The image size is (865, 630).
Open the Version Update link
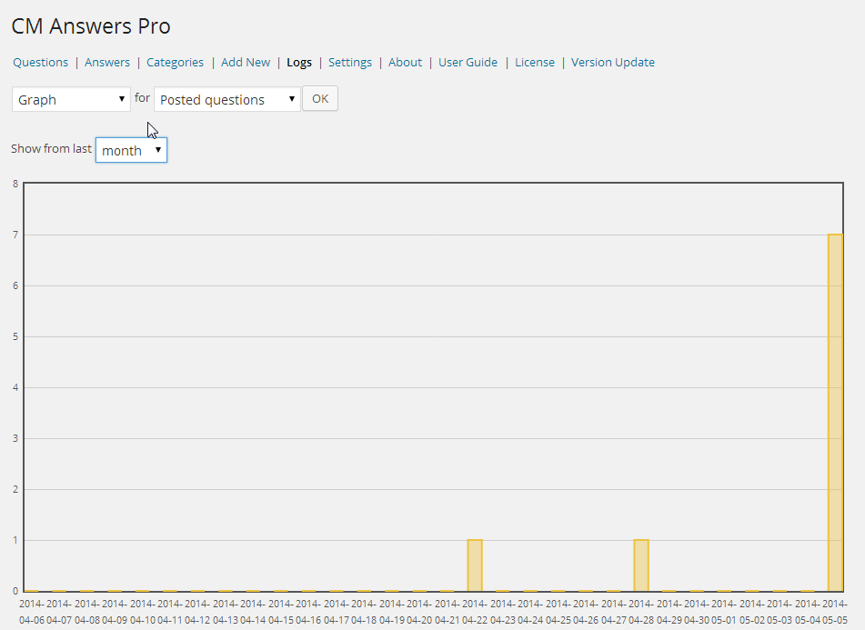(x=613, y=63)
